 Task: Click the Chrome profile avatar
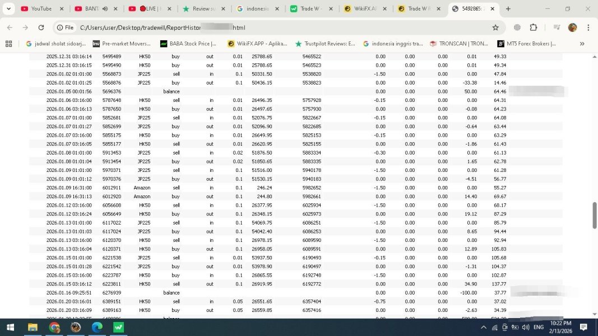[x=572, y=27]
